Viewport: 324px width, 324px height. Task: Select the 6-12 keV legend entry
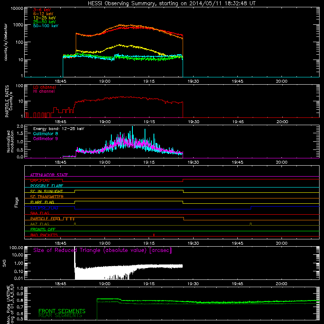(43, 14)
